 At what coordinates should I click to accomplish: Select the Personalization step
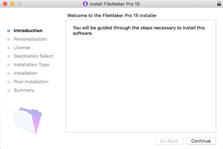tap(30, 39)
